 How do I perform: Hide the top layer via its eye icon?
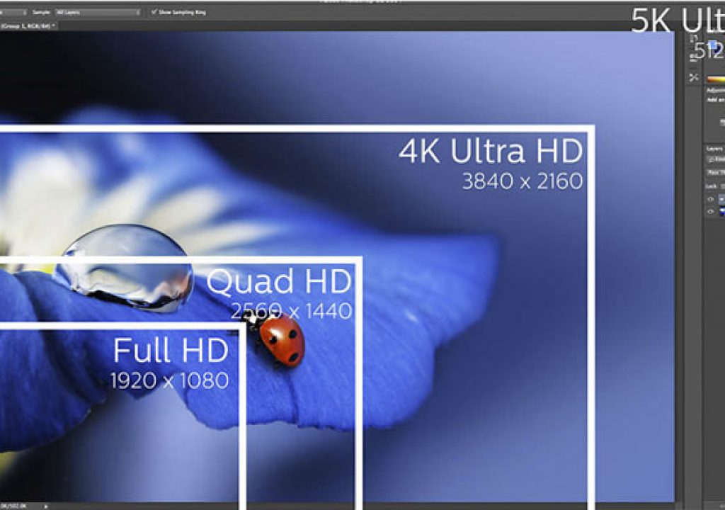711,200
